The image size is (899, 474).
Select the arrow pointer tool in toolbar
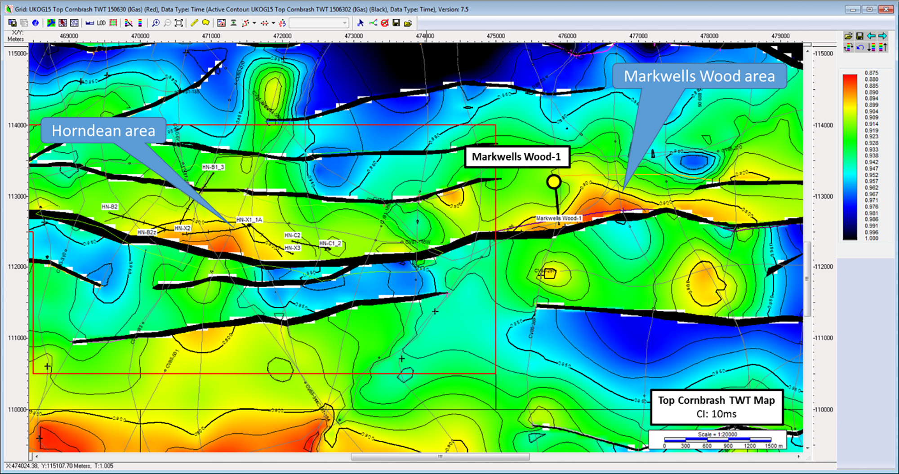[x=360, y=23]
